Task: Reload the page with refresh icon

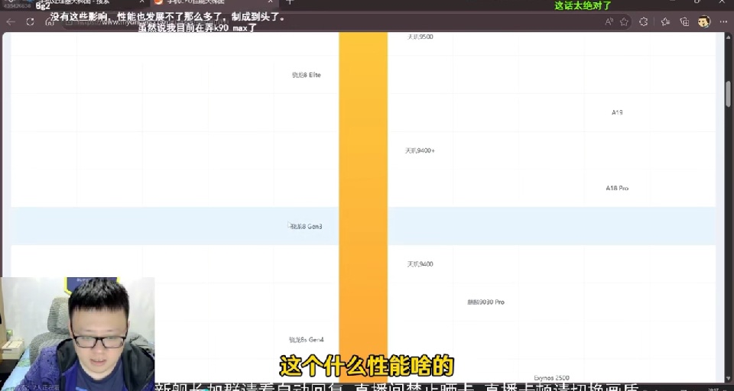Action: click(31, 21)
